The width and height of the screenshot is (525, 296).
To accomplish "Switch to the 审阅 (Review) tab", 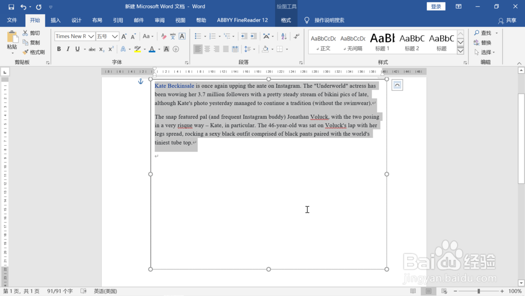I will 160,20.
